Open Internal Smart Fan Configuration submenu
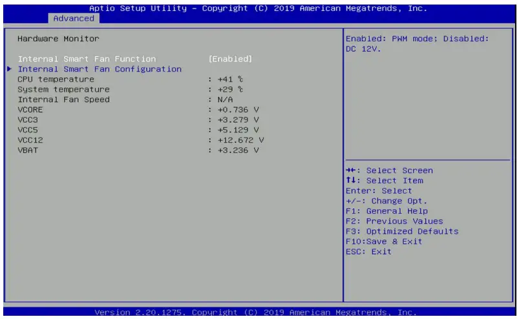Screen dimensions: 519x319 (x=100, y=69)
